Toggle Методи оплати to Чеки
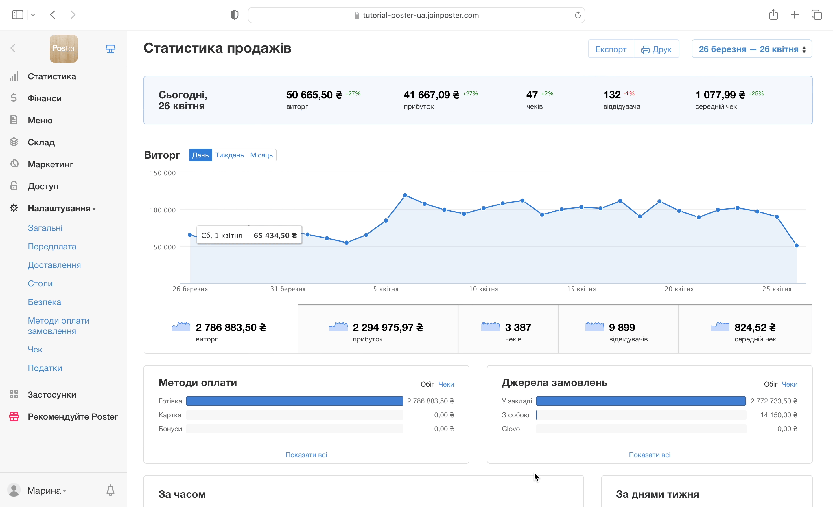The image size is (833, 507). click(x=446, y=384)
